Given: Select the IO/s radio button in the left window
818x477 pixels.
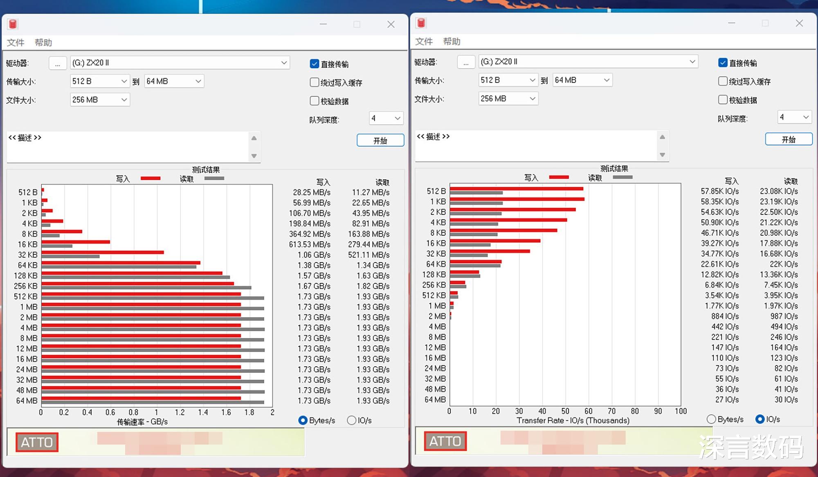Looking at the screenshot, I should point(351,420).
